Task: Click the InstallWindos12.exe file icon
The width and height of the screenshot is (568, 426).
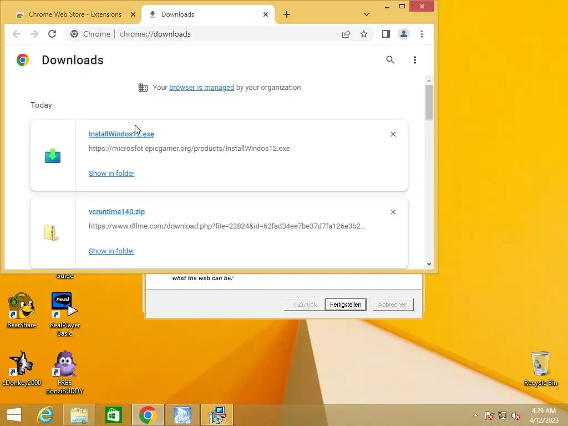Action: pos(53,156)
